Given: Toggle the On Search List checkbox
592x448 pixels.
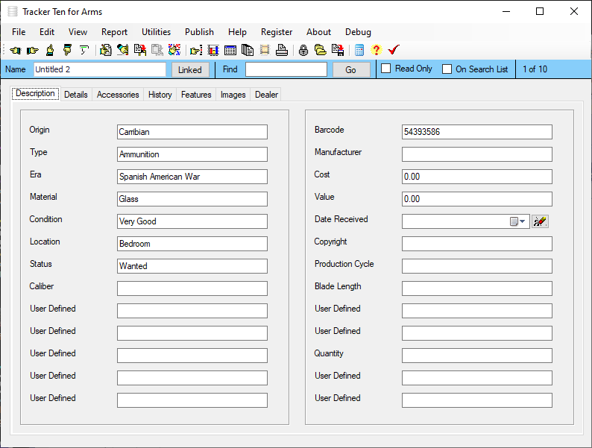Looking at the screenshot, I should [x=447, y=69].
